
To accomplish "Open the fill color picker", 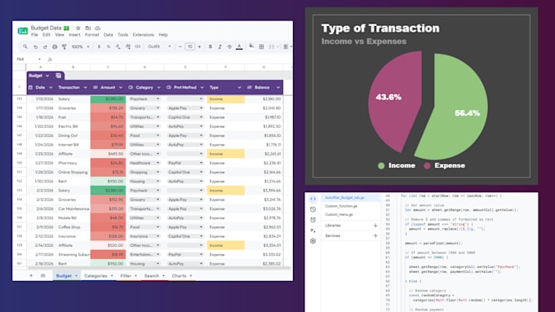I will 251,46.
